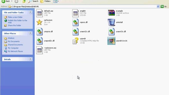169x95 pixels.
Task: Select the urpwdr help file icon
Action: 76,41
